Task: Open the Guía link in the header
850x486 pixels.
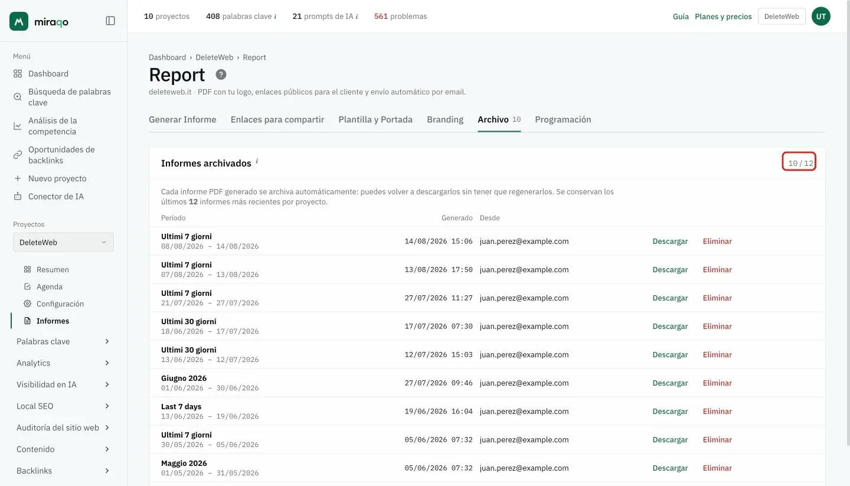Action: pyautogui.click(x=681, y=17)
